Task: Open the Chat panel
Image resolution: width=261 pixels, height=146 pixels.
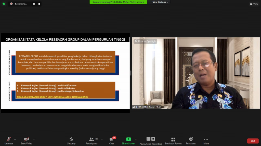Action: point(112,140)
